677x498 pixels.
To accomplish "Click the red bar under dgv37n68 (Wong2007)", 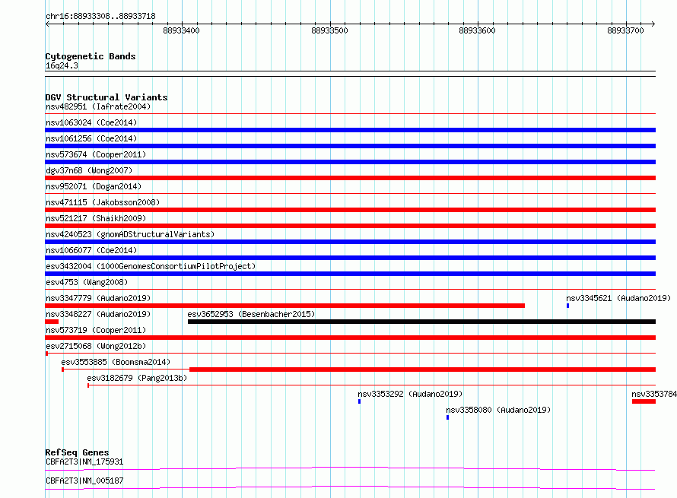I will 350,178.
